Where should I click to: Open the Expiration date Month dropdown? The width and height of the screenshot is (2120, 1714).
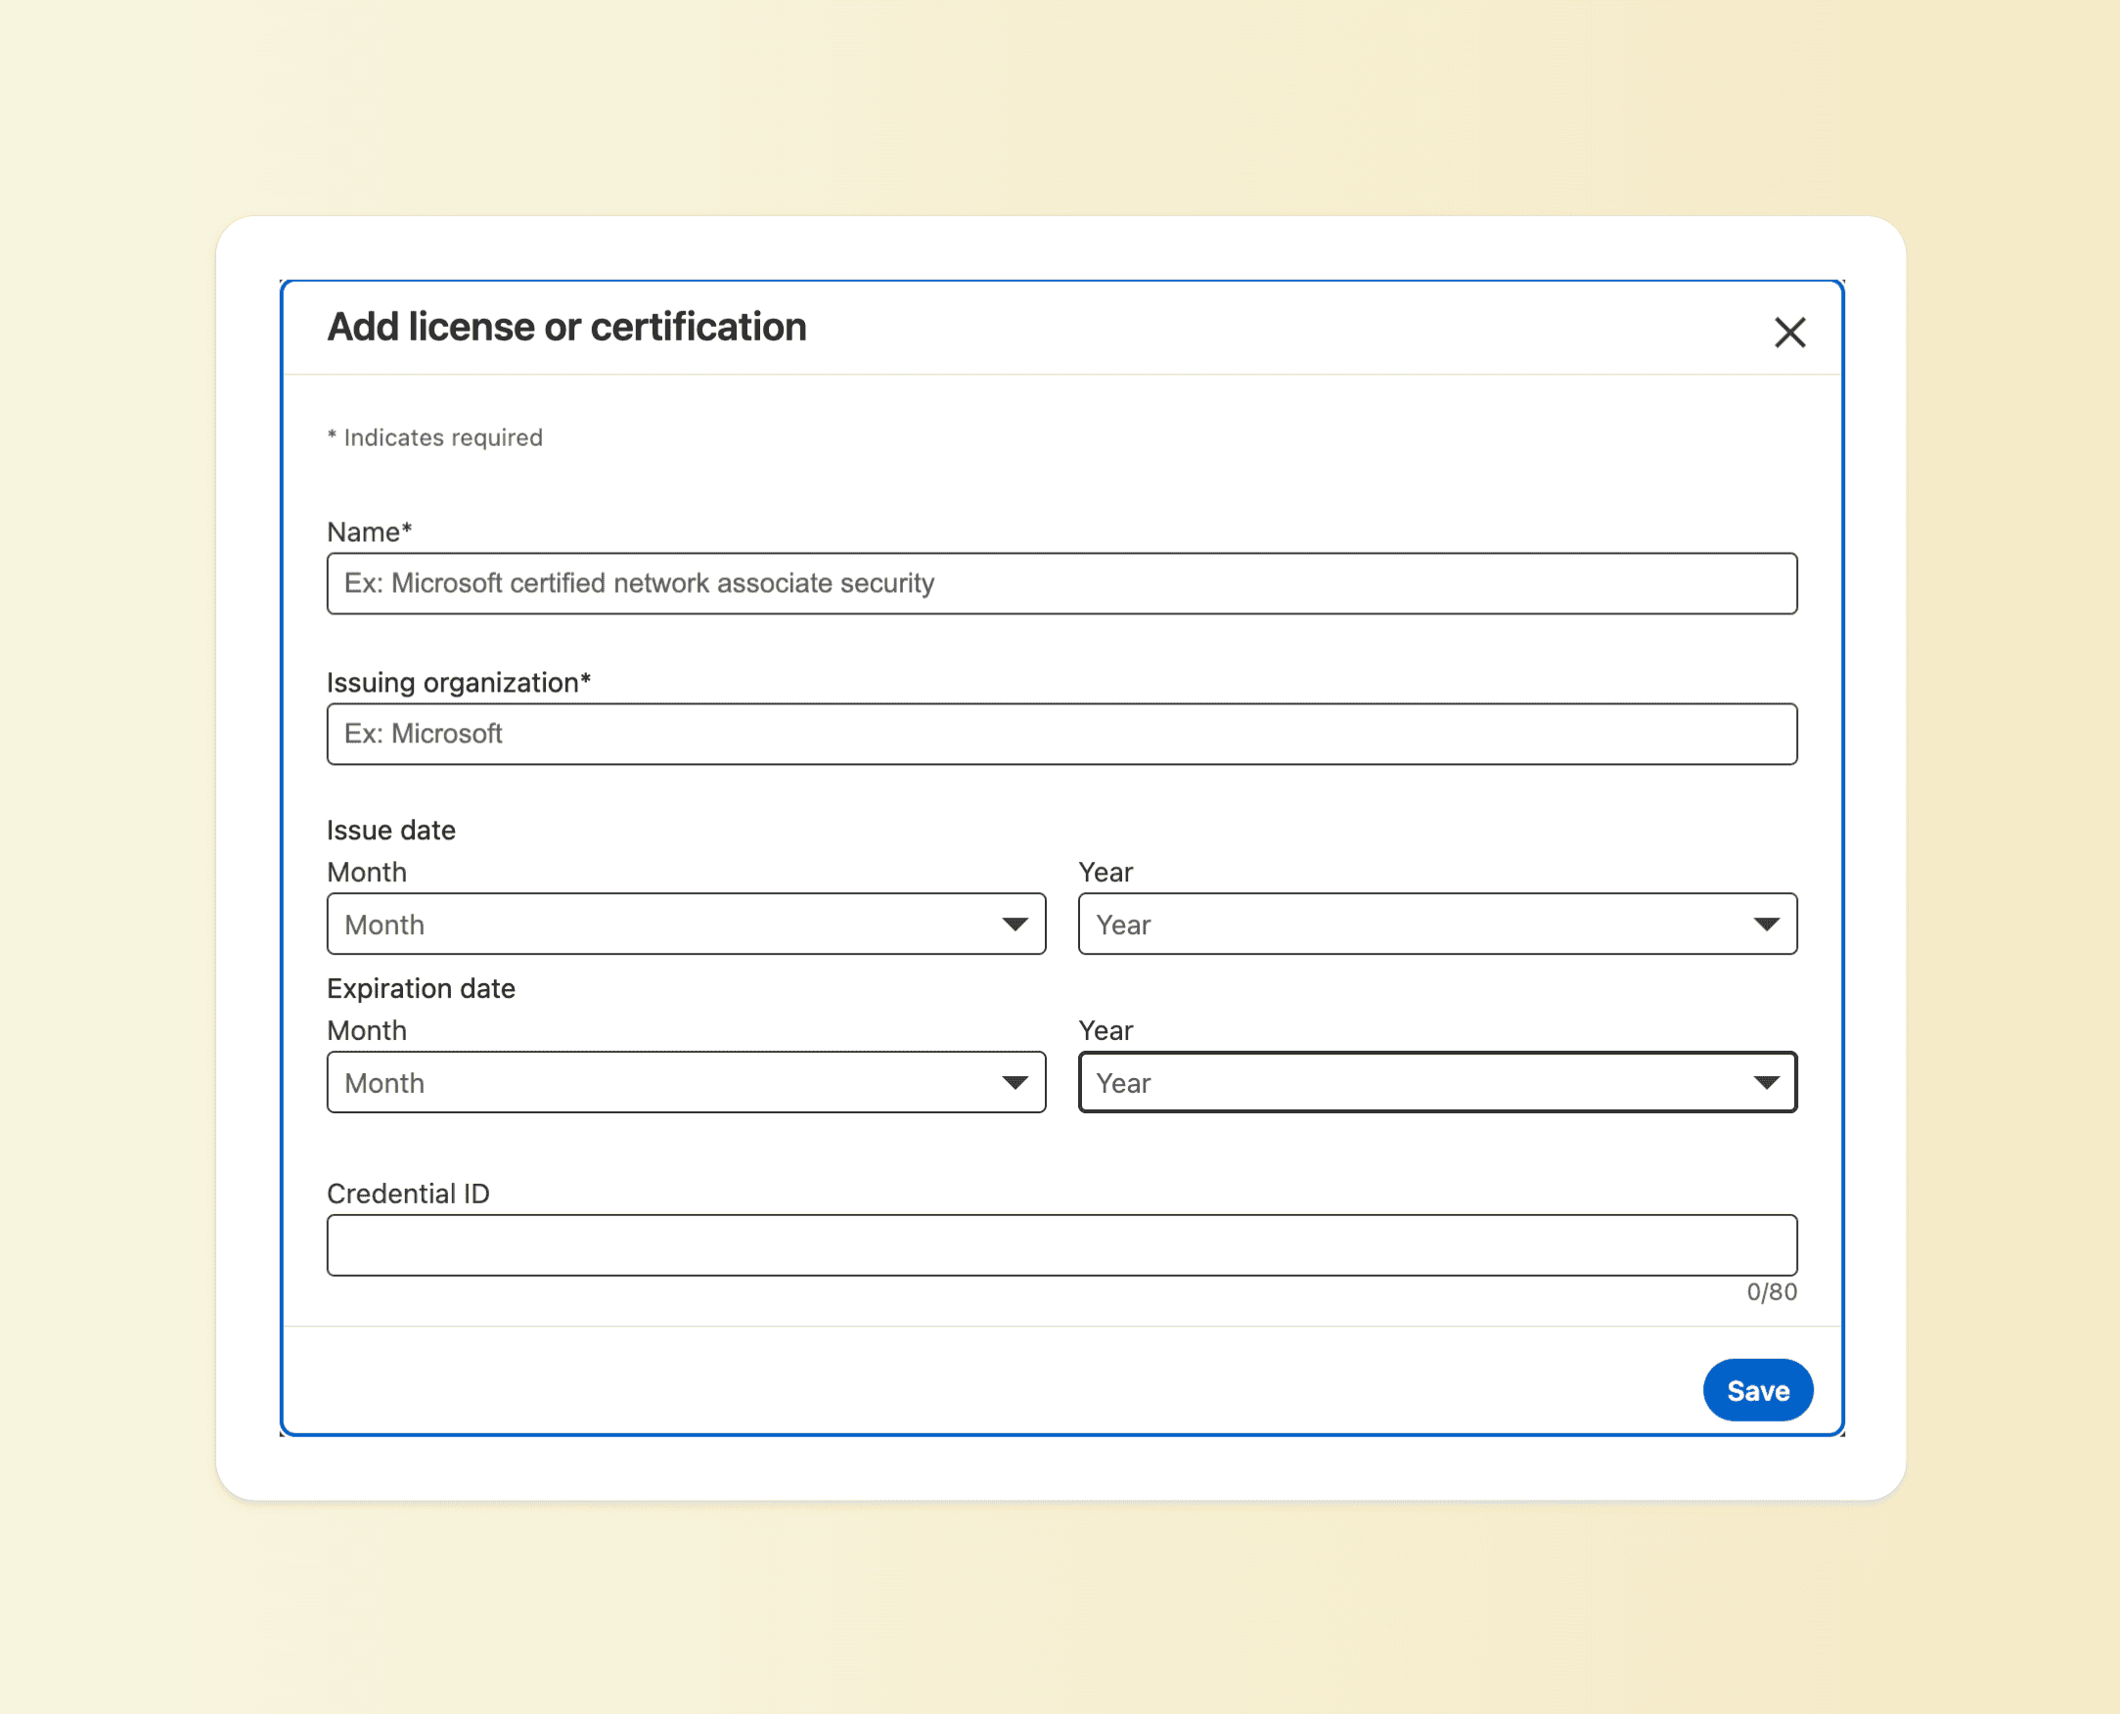686,1082
